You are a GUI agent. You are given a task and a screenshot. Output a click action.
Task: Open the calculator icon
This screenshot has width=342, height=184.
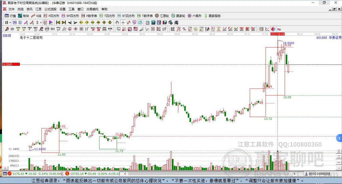pos(153,22)
